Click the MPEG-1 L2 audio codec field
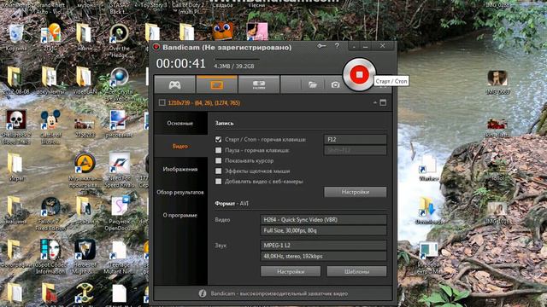Screen dimensions: 547x307 click(323, 246)
